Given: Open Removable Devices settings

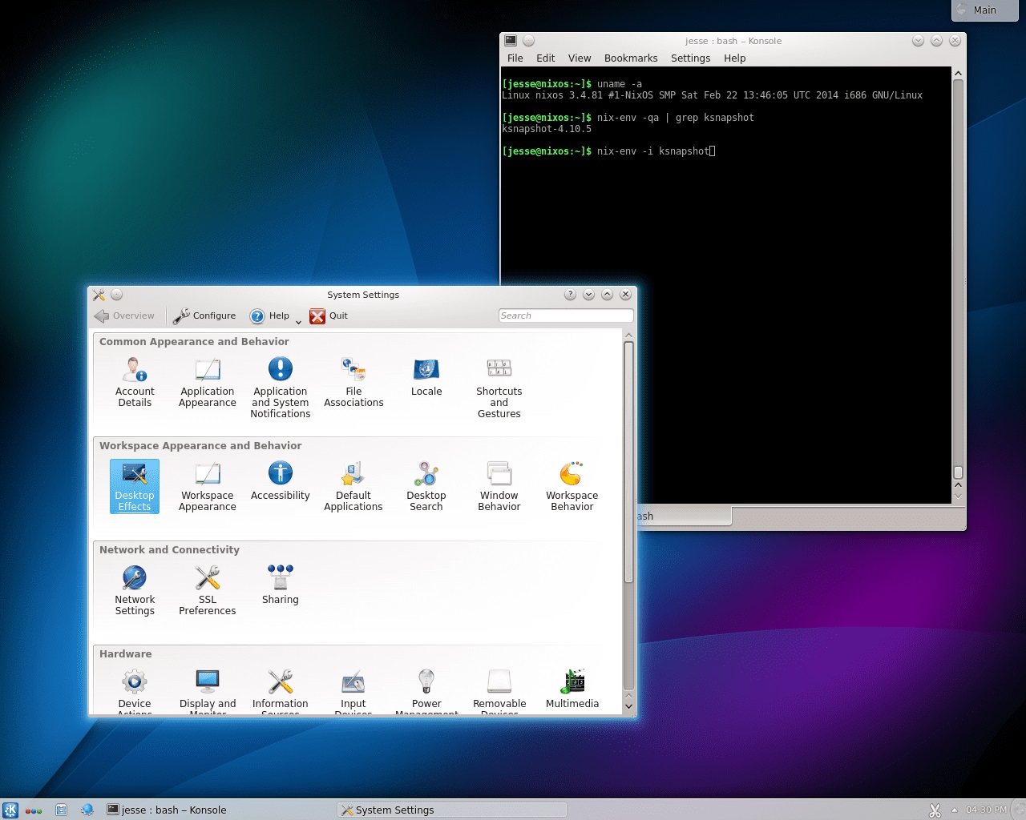Looking at the screenshot, I should coord(499,690).
